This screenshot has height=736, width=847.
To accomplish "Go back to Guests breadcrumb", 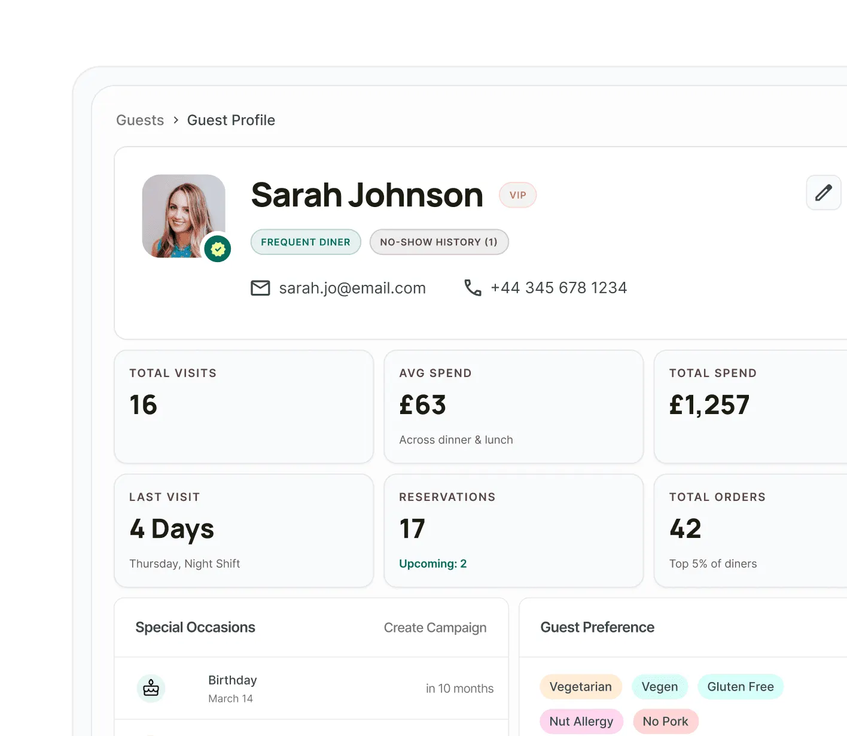I will [140, 120].
